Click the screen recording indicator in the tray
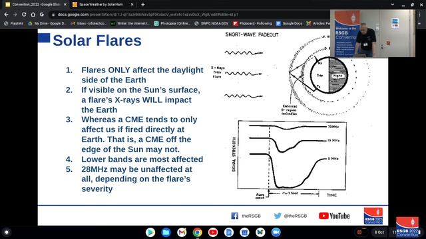The height and width of the screenshot is (239, 426). point(359,232)
